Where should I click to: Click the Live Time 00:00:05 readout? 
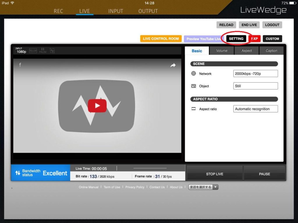[91, 169]
